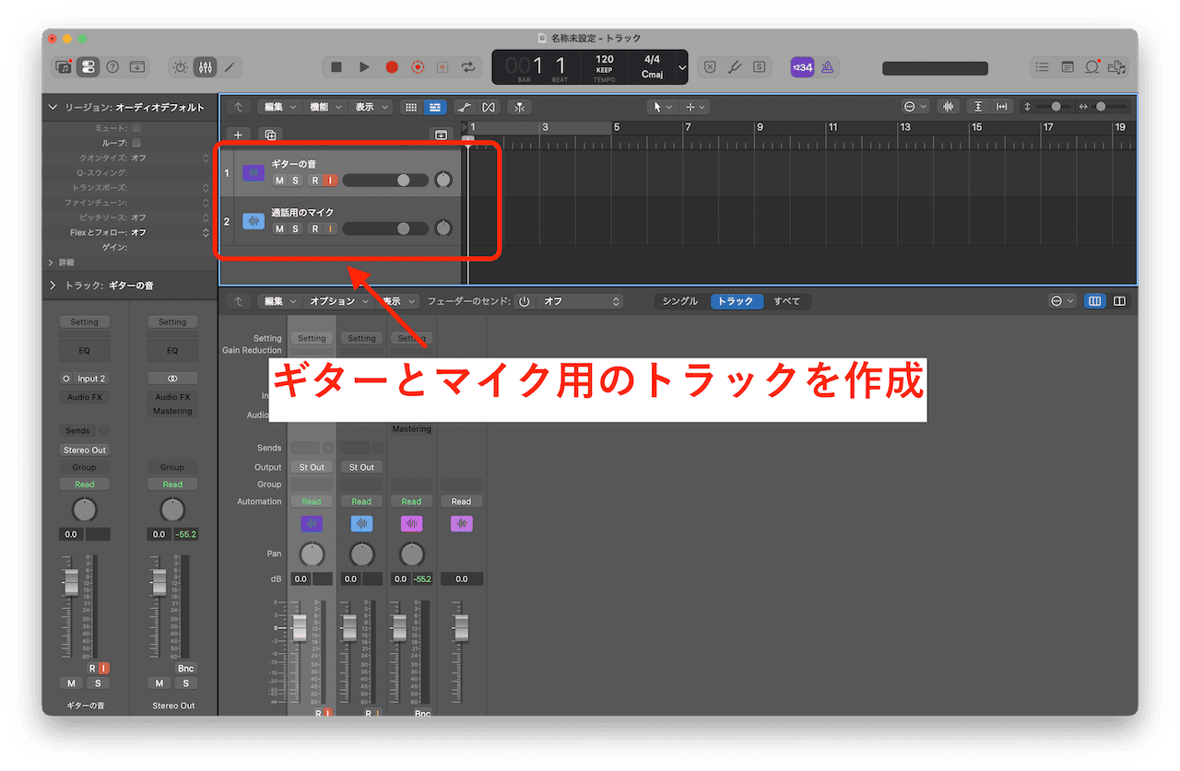Expand the 詳細 section in the inspector

click(x=52, y=263)
